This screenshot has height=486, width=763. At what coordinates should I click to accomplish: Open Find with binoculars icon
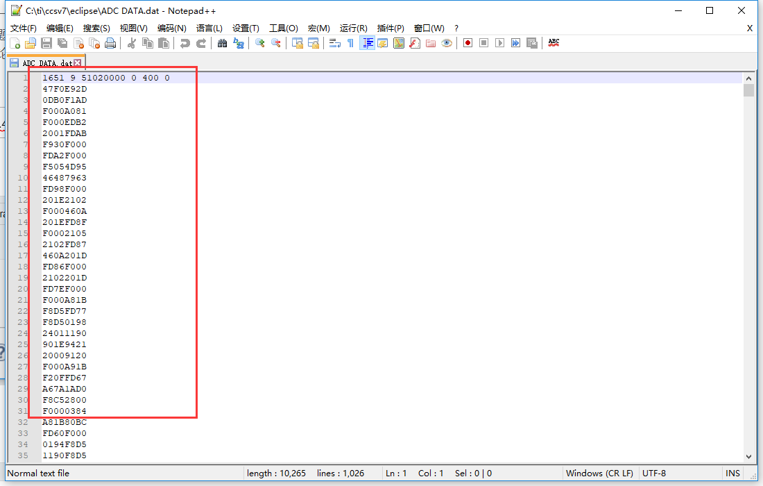[x=223, y=43]
